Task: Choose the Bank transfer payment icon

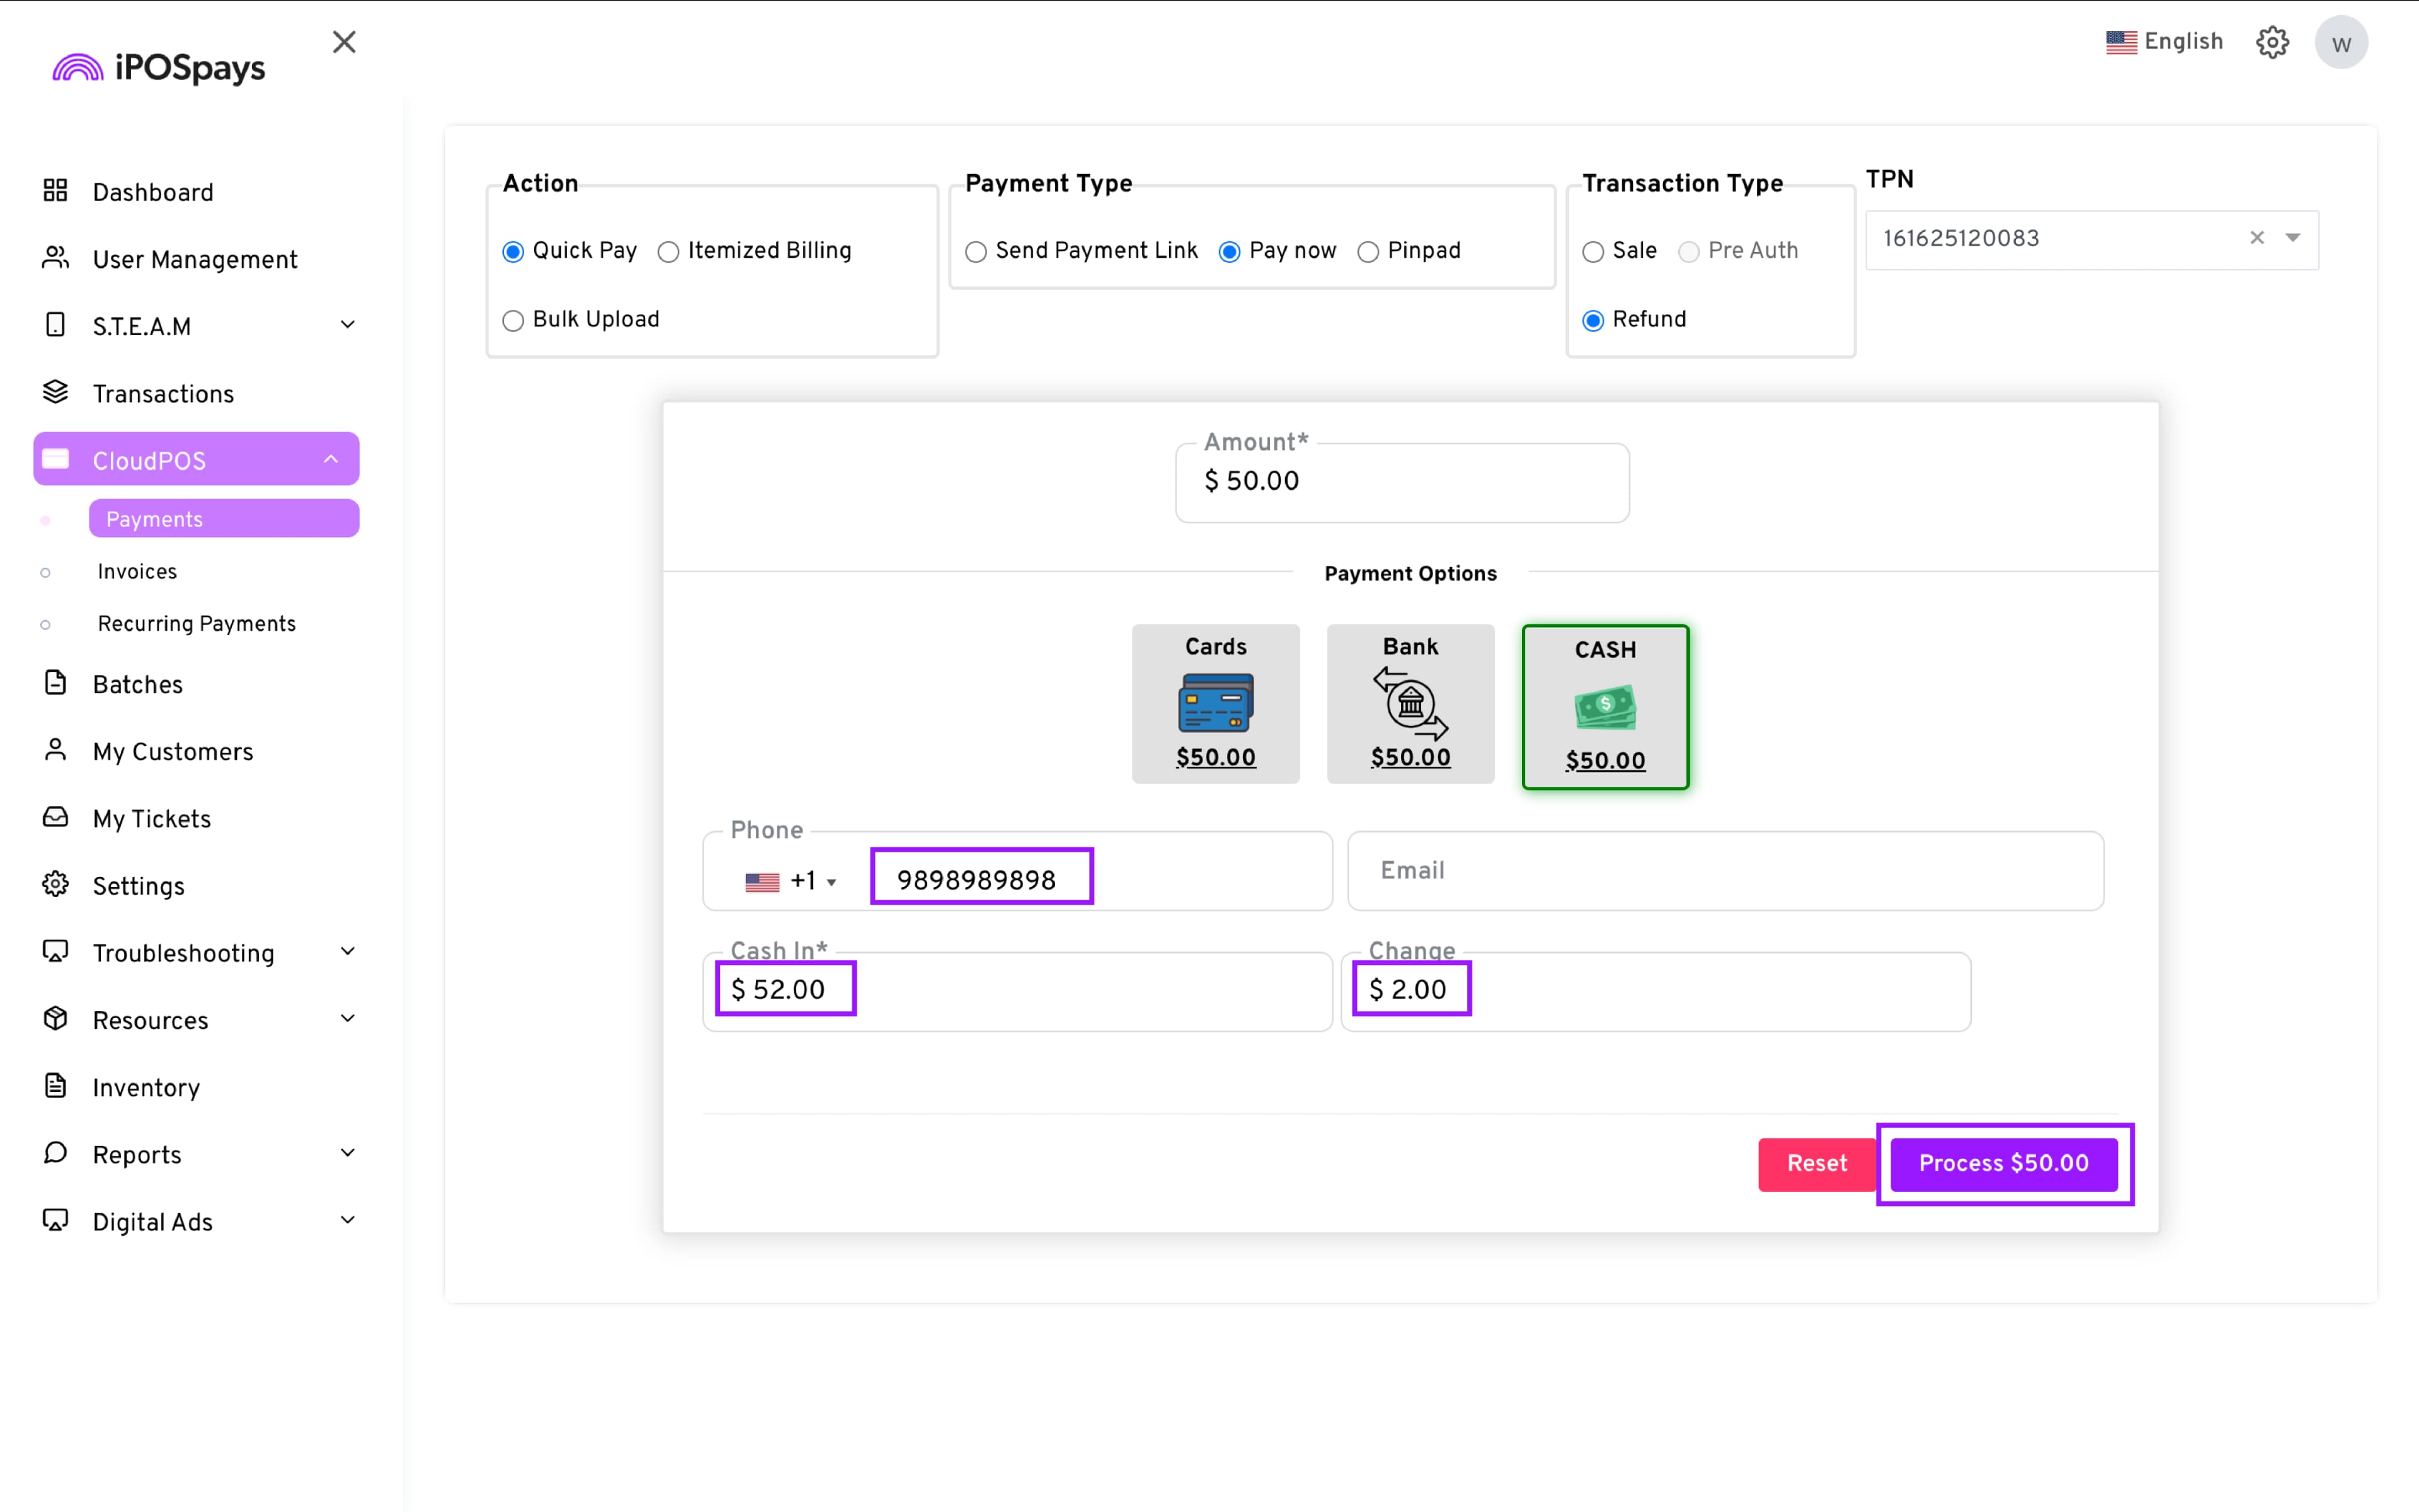Action: coord(1409,703)
